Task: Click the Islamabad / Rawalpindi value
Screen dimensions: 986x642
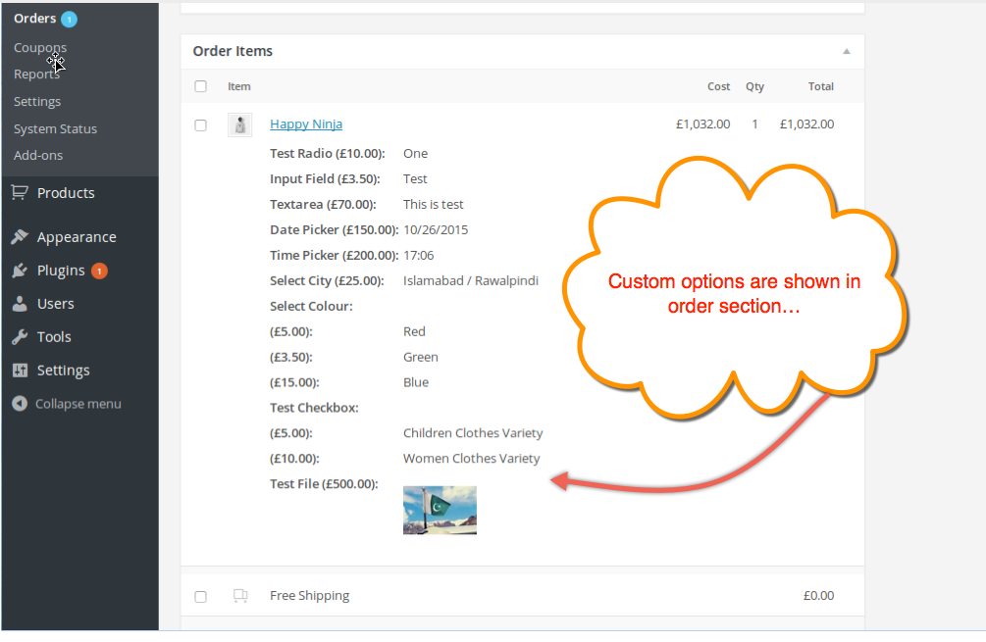Action: (471, 280)
